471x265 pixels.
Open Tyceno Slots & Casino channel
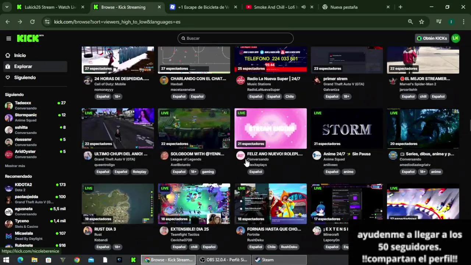35,223
